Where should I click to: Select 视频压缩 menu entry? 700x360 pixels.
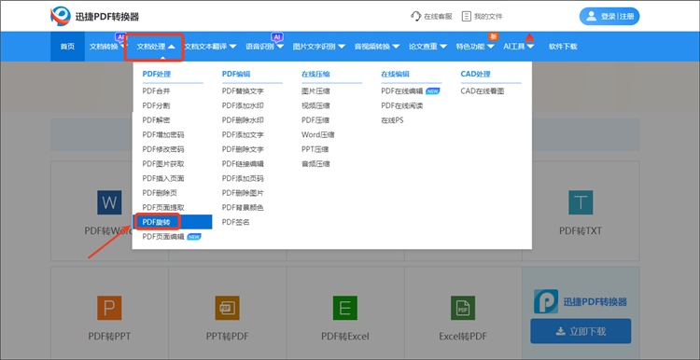(315, 105)
